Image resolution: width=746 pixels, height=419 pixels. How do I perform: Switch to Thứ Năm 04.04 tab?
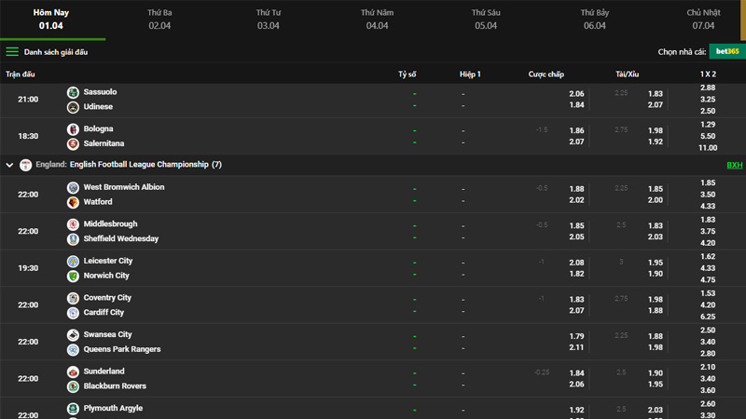click(x=377, y=19)
